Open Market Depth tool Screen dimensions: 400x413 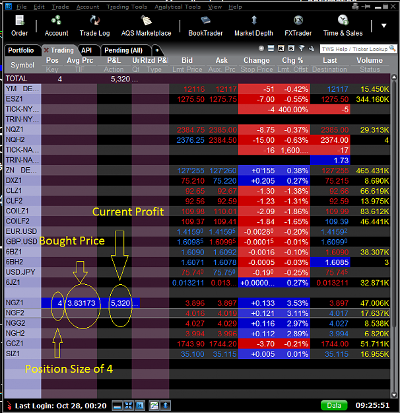click(x=253, y=26)
